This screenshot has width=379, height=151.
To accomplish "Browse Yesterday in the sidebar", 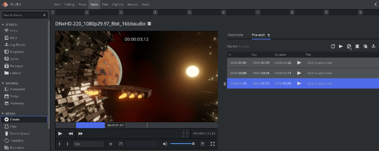I will point(17,103).
